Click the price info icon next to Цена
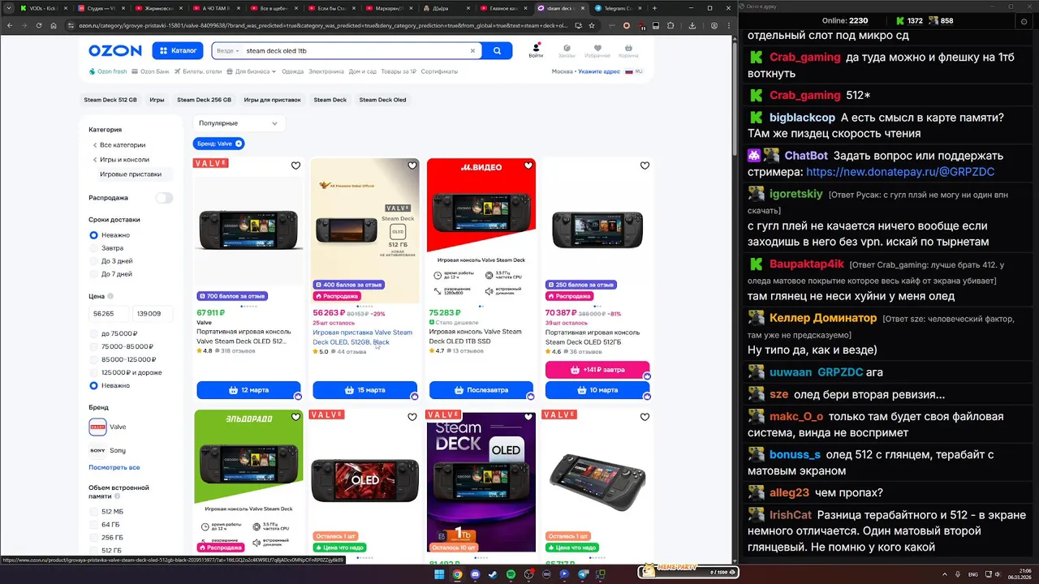This screenshot has height=584, width=1039. pyautogui.click(x=110, y=296)
